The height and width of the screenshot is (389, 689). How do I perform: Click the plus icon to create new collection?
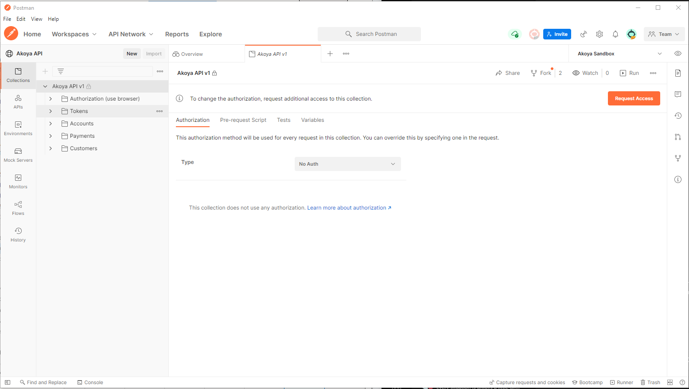(45, 71)
